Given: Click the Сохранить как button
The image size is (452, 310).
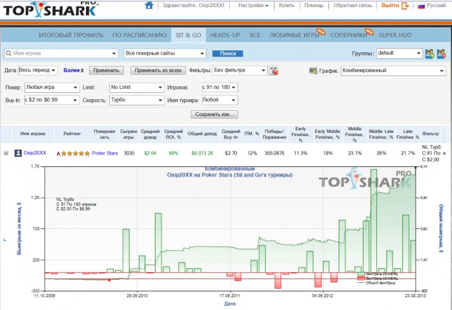Looking at the screenshot, I should coord(214,114).
